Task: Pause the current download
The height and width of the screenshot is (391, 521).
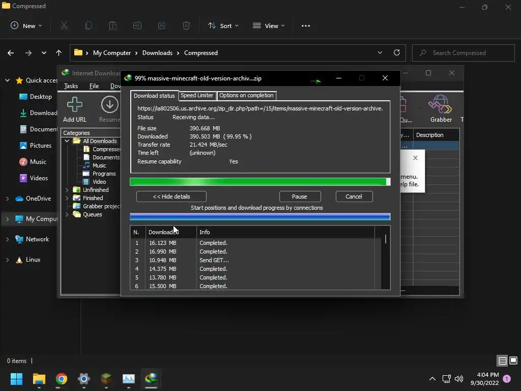Action: pyautogui.click(x=300, y=197)
